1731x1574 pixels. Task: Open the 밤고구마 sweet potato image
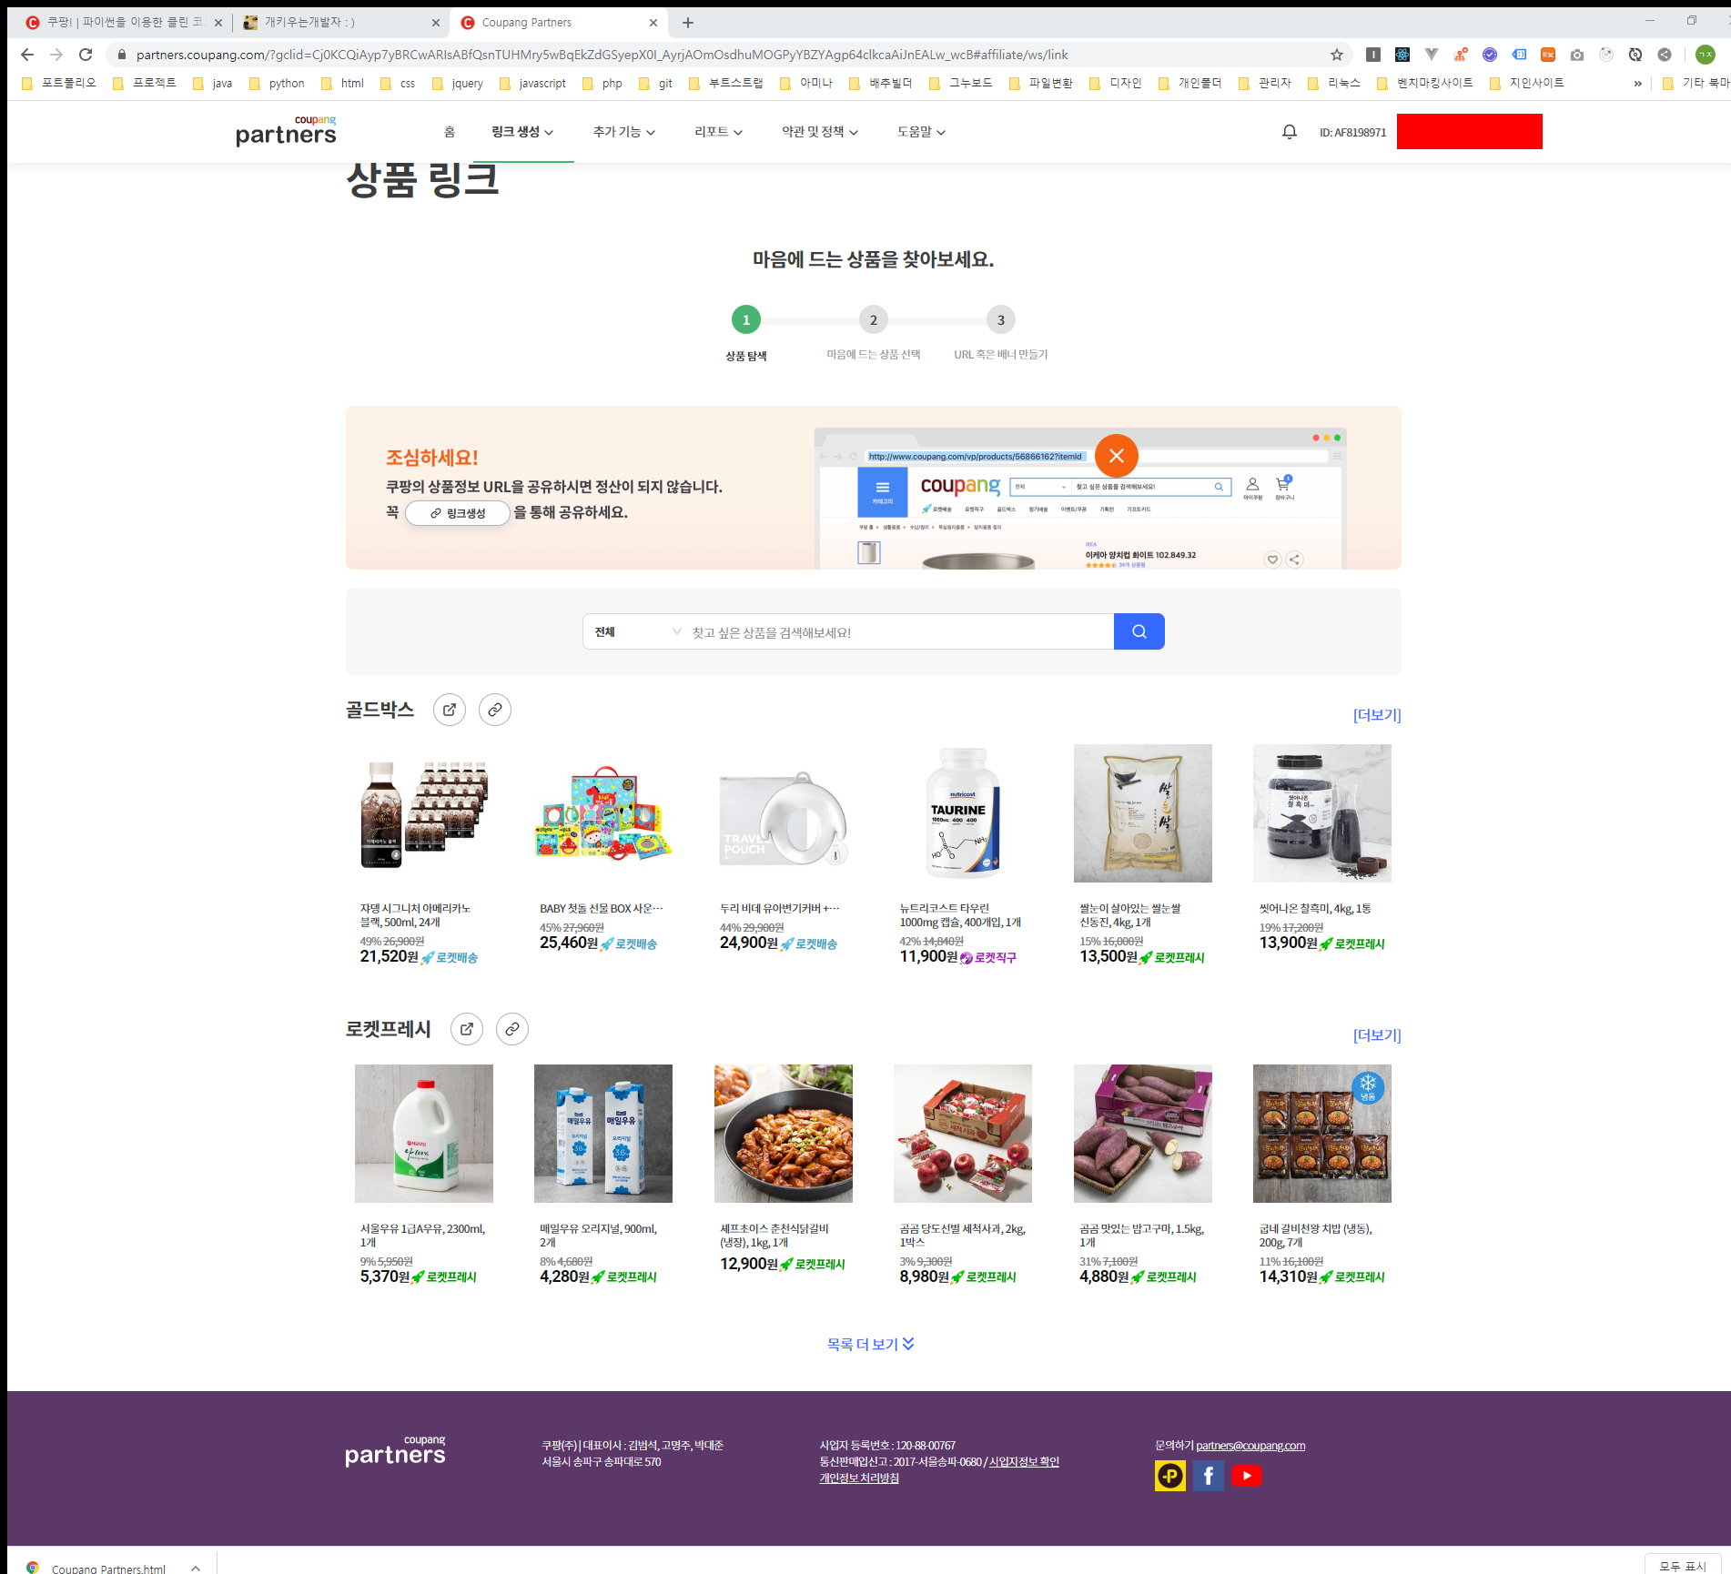[x=1142, y=1134]
